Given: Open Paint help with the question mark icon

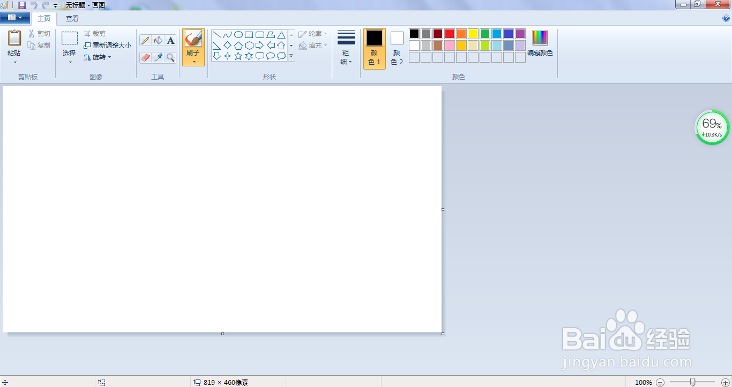Looking at the screenshot, I should click(x=726, y=18).
